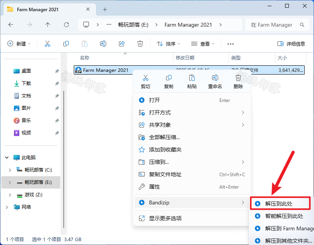Click the address bar ellipsis breadcrumb
The height and width of the screenshot is (245, 314).
coord(109,25)
